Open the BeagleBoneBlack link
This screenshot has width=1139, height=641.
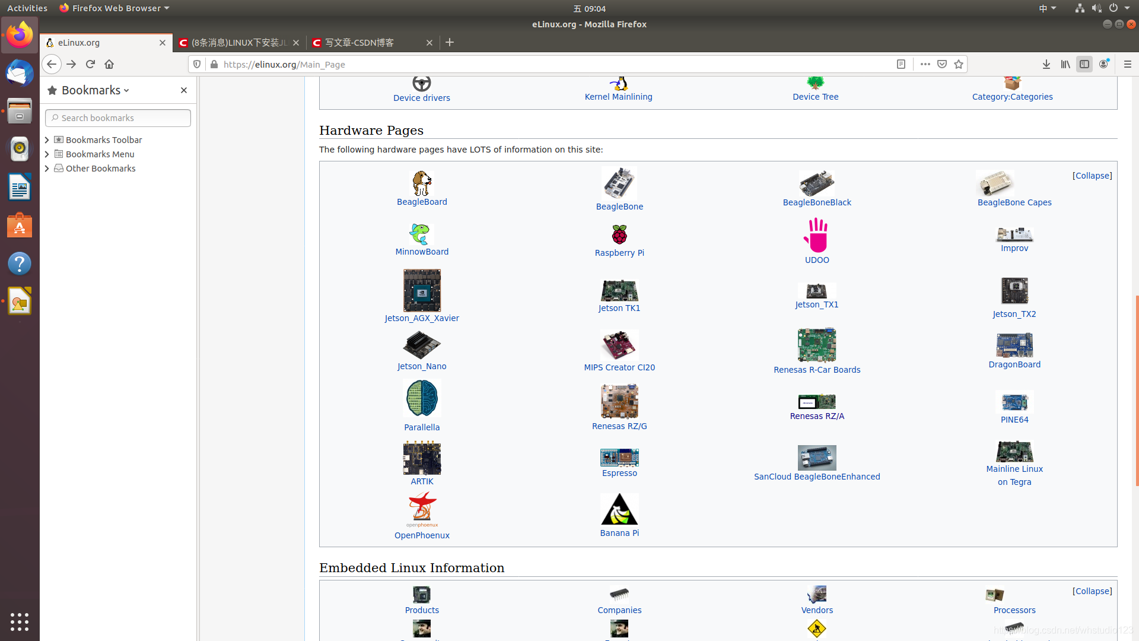pyautogui.click(x=817, y=202)
